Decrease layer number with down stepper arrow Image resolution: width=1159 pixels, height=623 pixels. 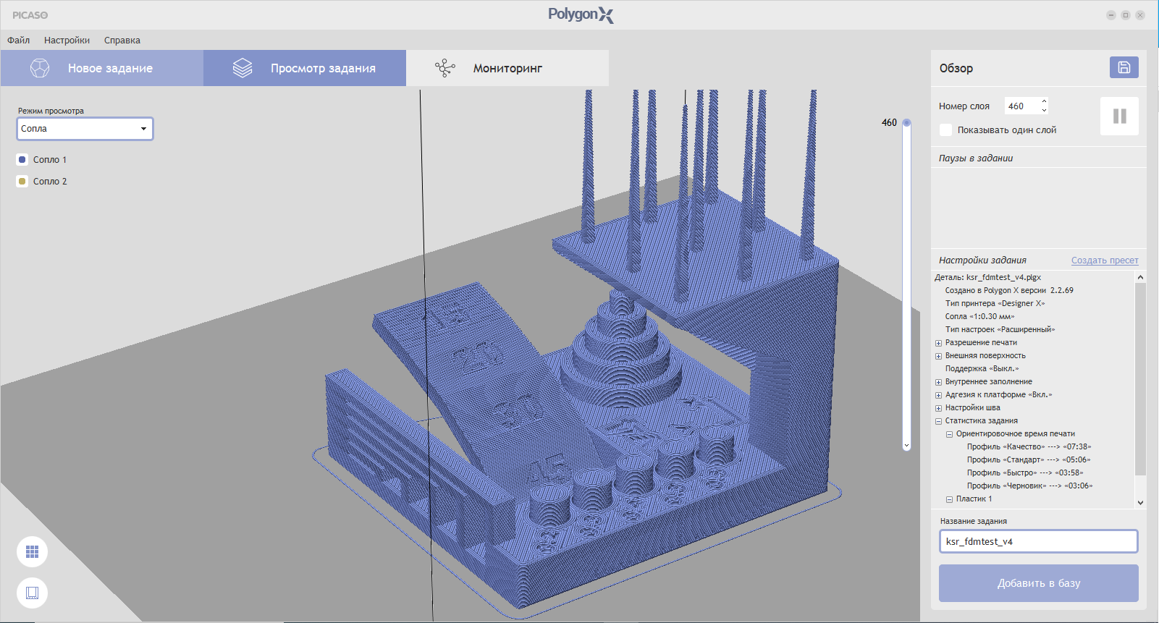(1044, 111)
